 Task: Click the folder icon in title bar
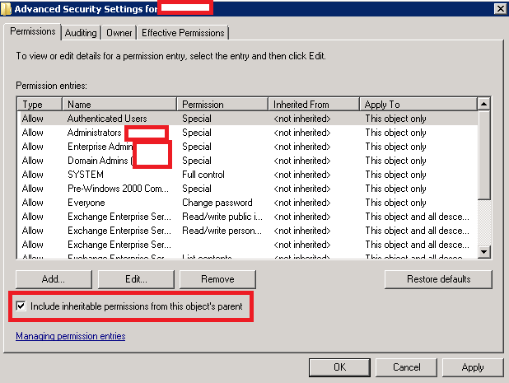click(x=7, y=8)
